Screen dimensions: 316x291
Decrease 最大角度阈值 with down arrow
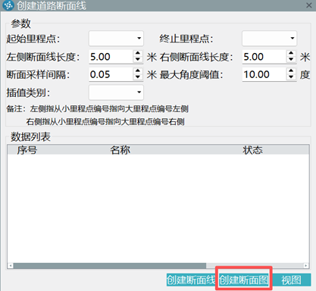291,77
